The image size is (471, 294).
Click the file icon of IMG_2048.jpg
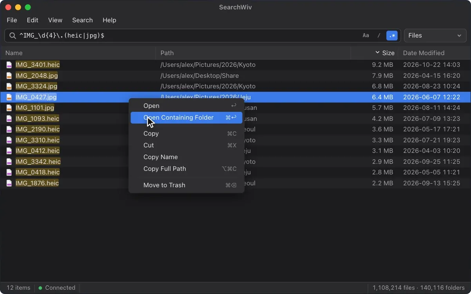pos(9,75)
